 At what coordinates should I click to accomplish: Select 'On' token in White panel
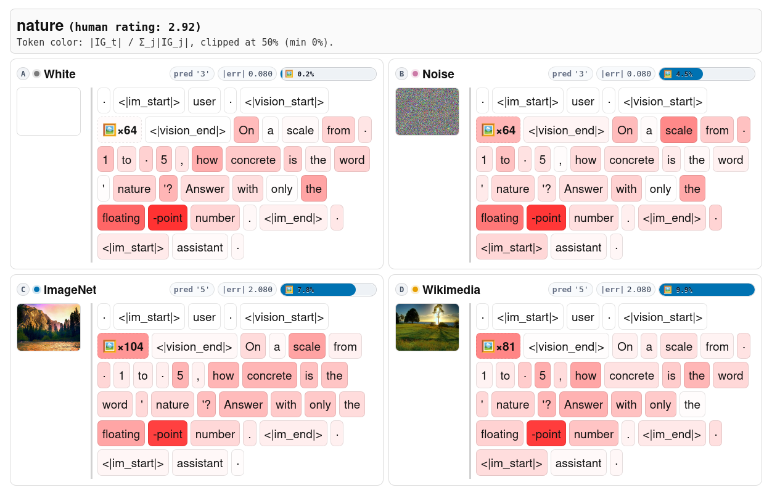coord(247,130)
